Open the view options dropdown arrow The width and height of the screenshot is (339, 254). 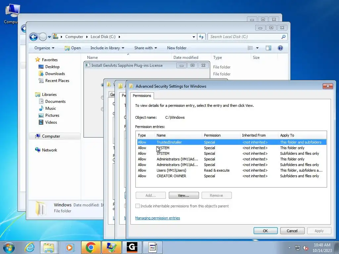pyautogui.click(x=257, y=48)
